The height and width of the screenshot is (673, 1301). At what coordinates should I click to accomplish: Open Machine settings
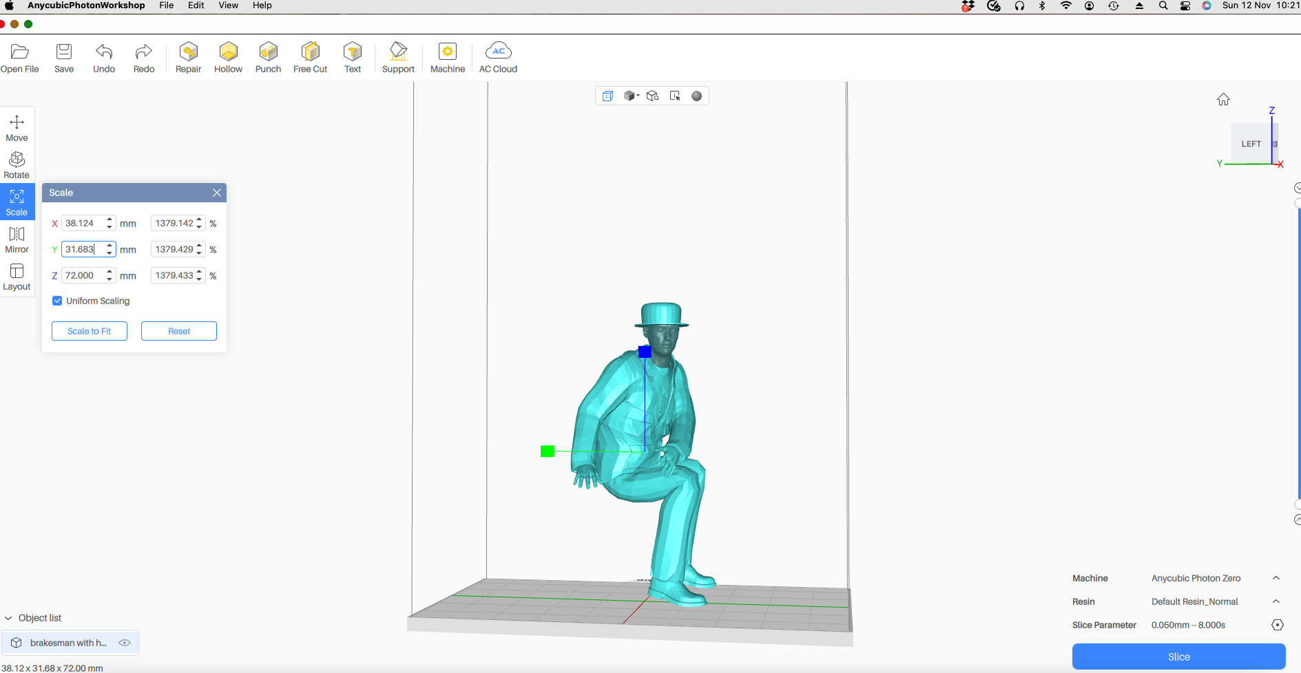447,57
